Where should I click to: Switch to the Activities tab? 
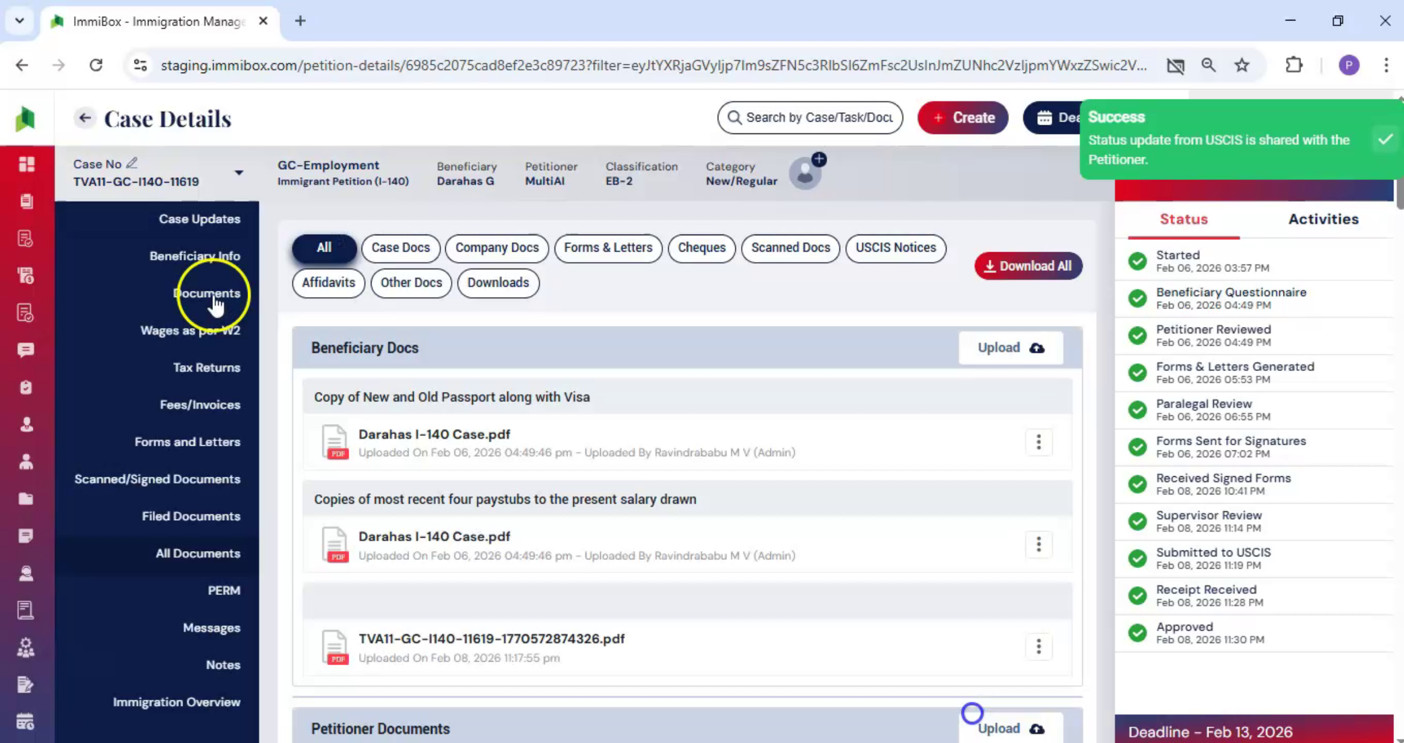click(1323, 219)
